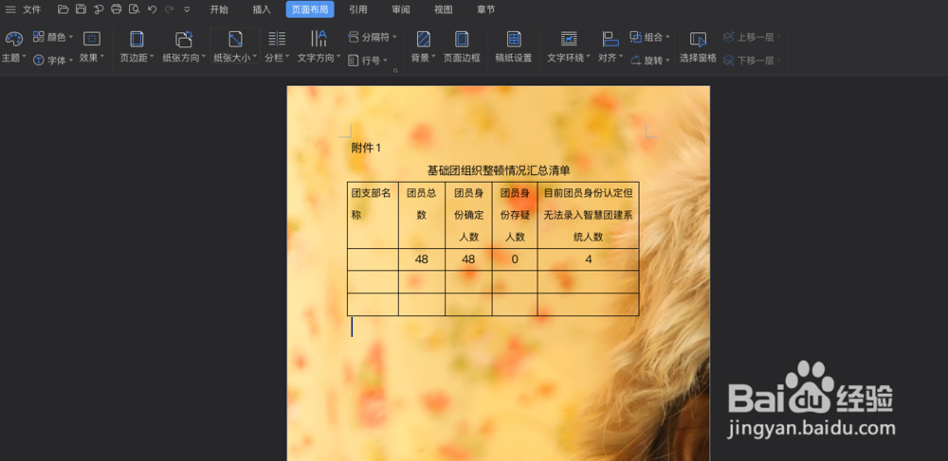Undo the last action
Viewport: 948px width, 461px height.
pyautogui.click(x=152, y=9)
